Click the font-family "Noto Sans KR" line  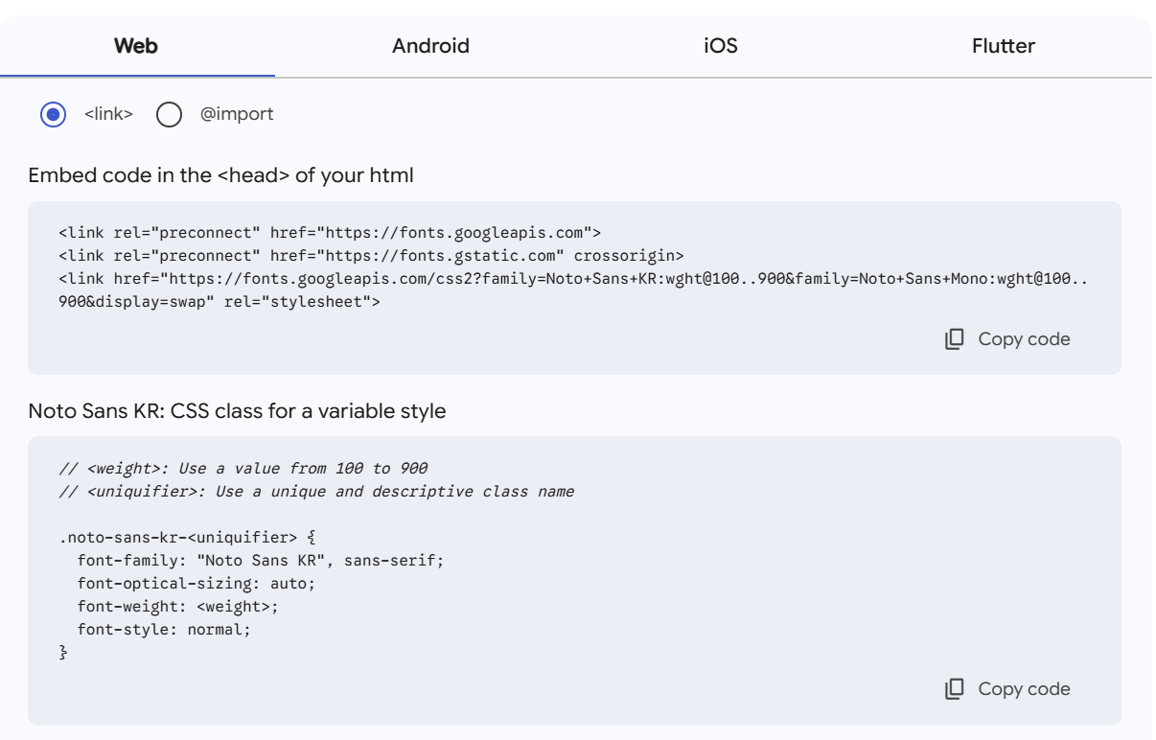[260, 560]
